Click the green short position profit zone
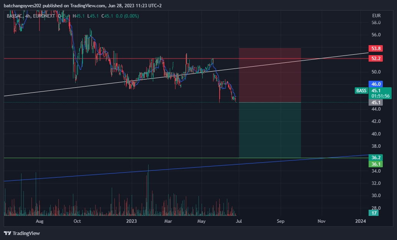The height and width of the screenshot is (240, 397). click(270, 130)
